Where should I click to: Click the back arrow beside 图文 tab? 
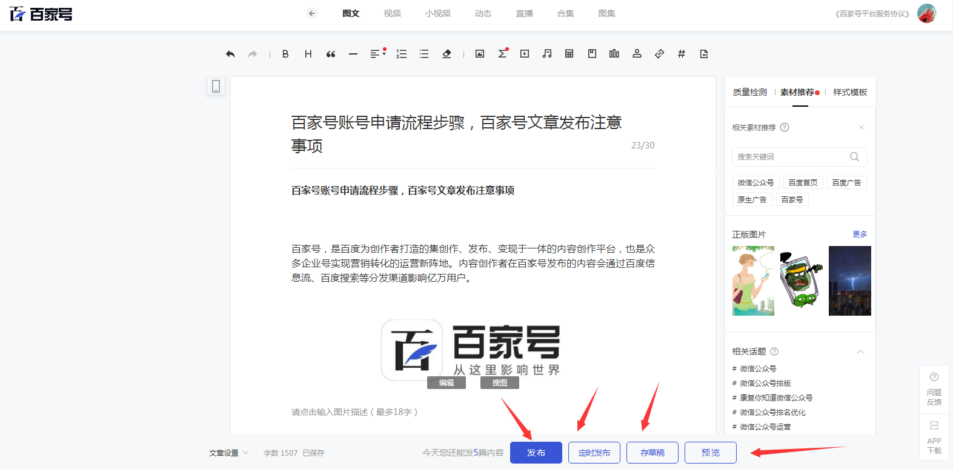point(312,13)
